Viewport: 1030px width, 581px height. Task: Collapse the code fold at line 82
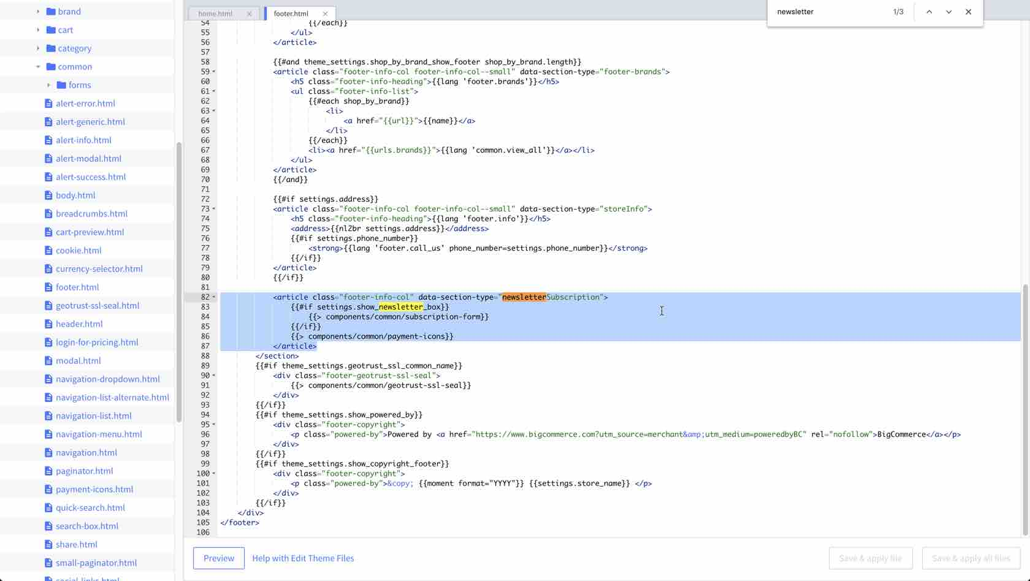pyautogui.click(x=213, y=297)
